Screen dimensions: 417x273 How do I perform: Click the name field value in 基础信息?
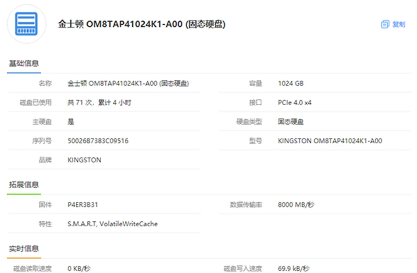pos(128,83)
